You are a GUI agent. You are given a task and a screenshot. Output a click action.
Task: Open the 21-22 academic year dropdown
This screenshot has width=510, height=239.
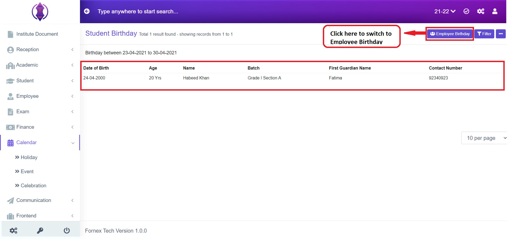[x=445, y=11]
